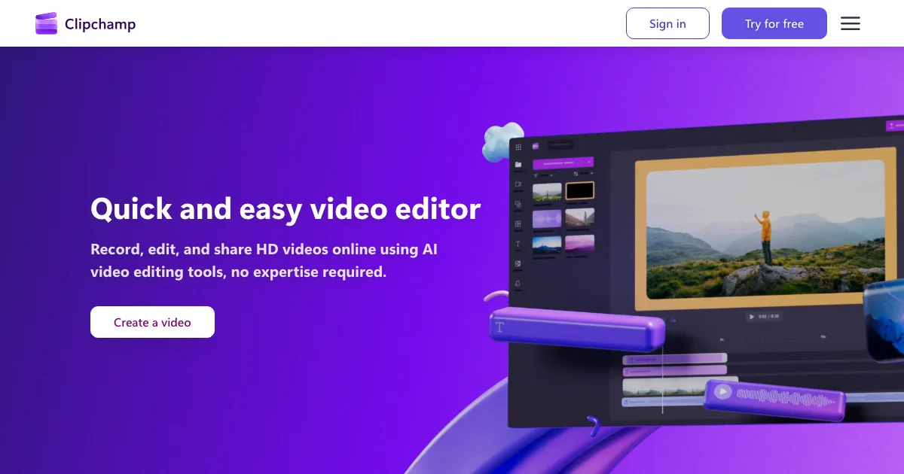Expand the purple import button dropdown arrow

589,162
